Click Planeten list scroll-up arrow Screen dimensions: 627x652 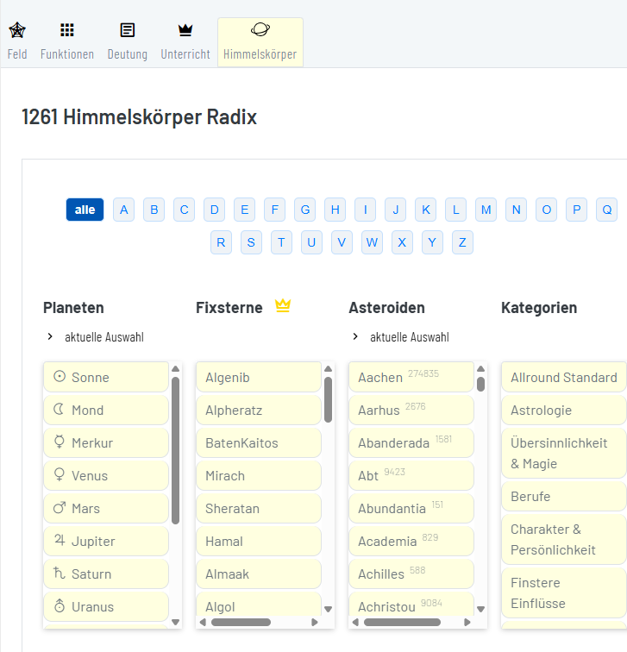(x=175, y=369)
